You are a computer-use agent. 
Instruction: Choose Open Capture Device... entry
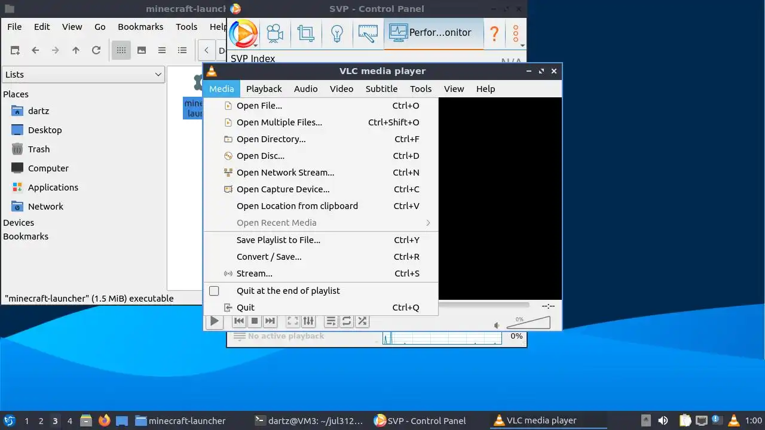point(321,189)
